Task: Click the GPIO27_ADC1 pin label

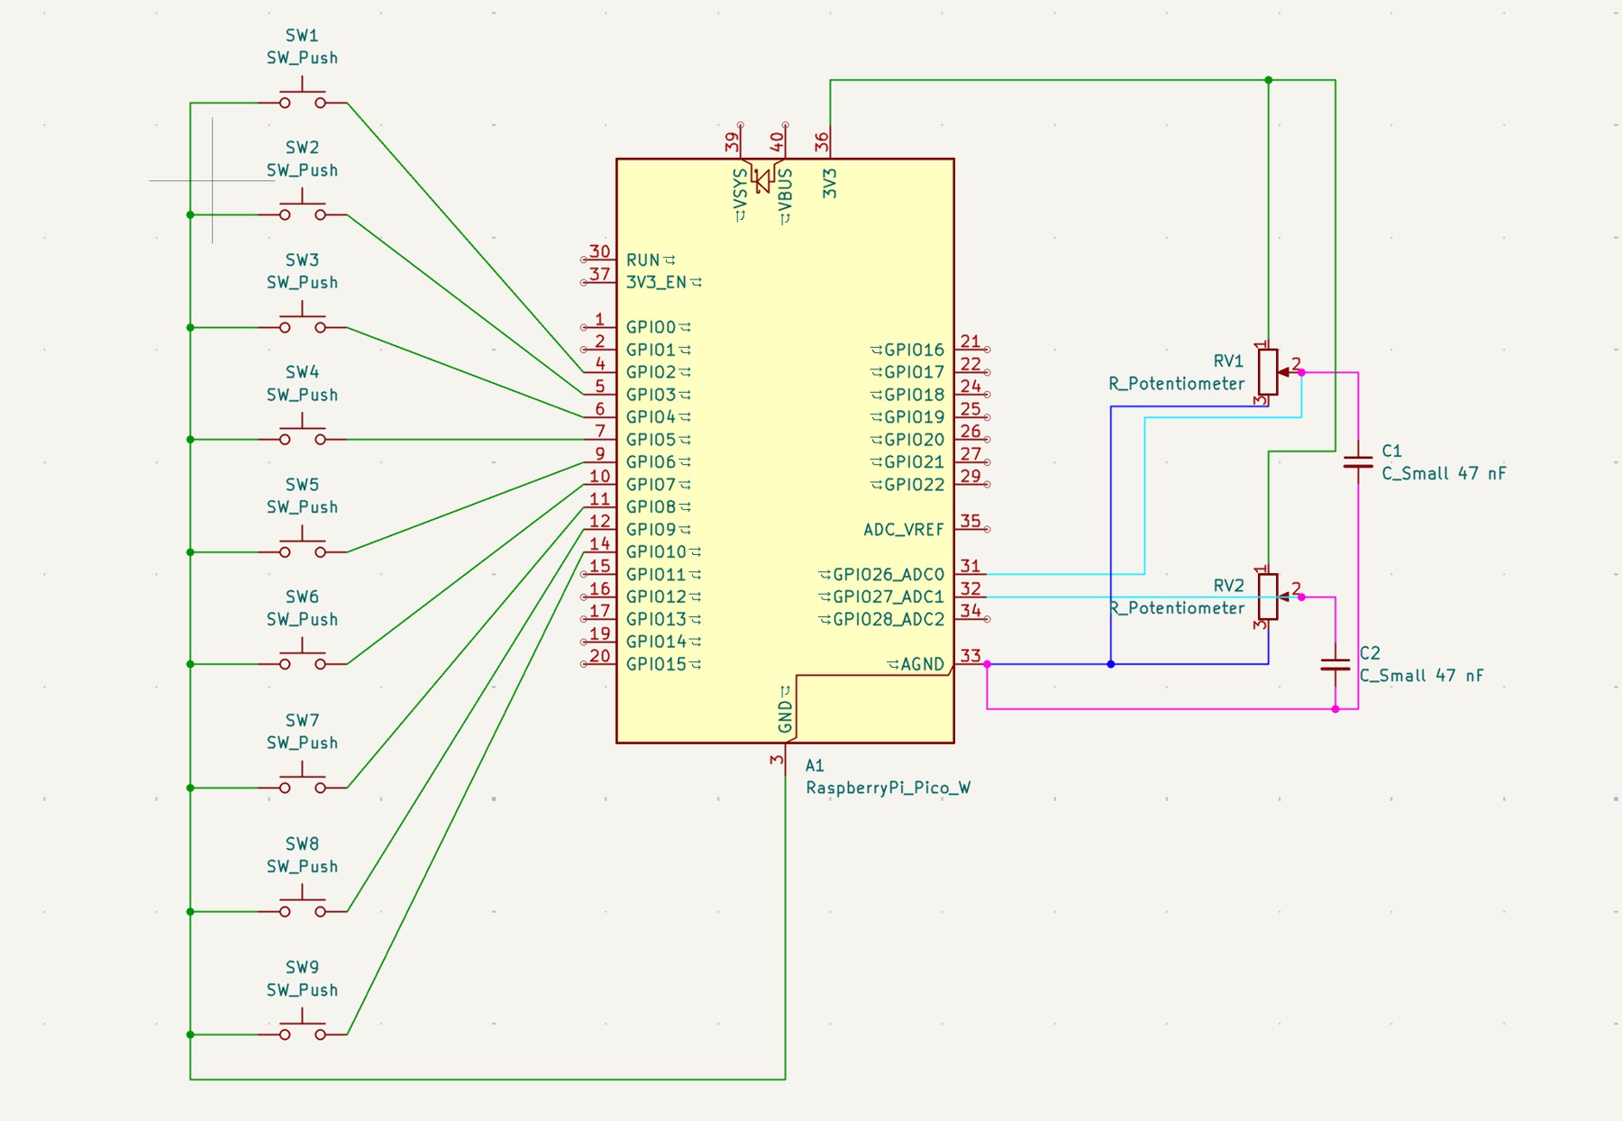Action: 888,597
